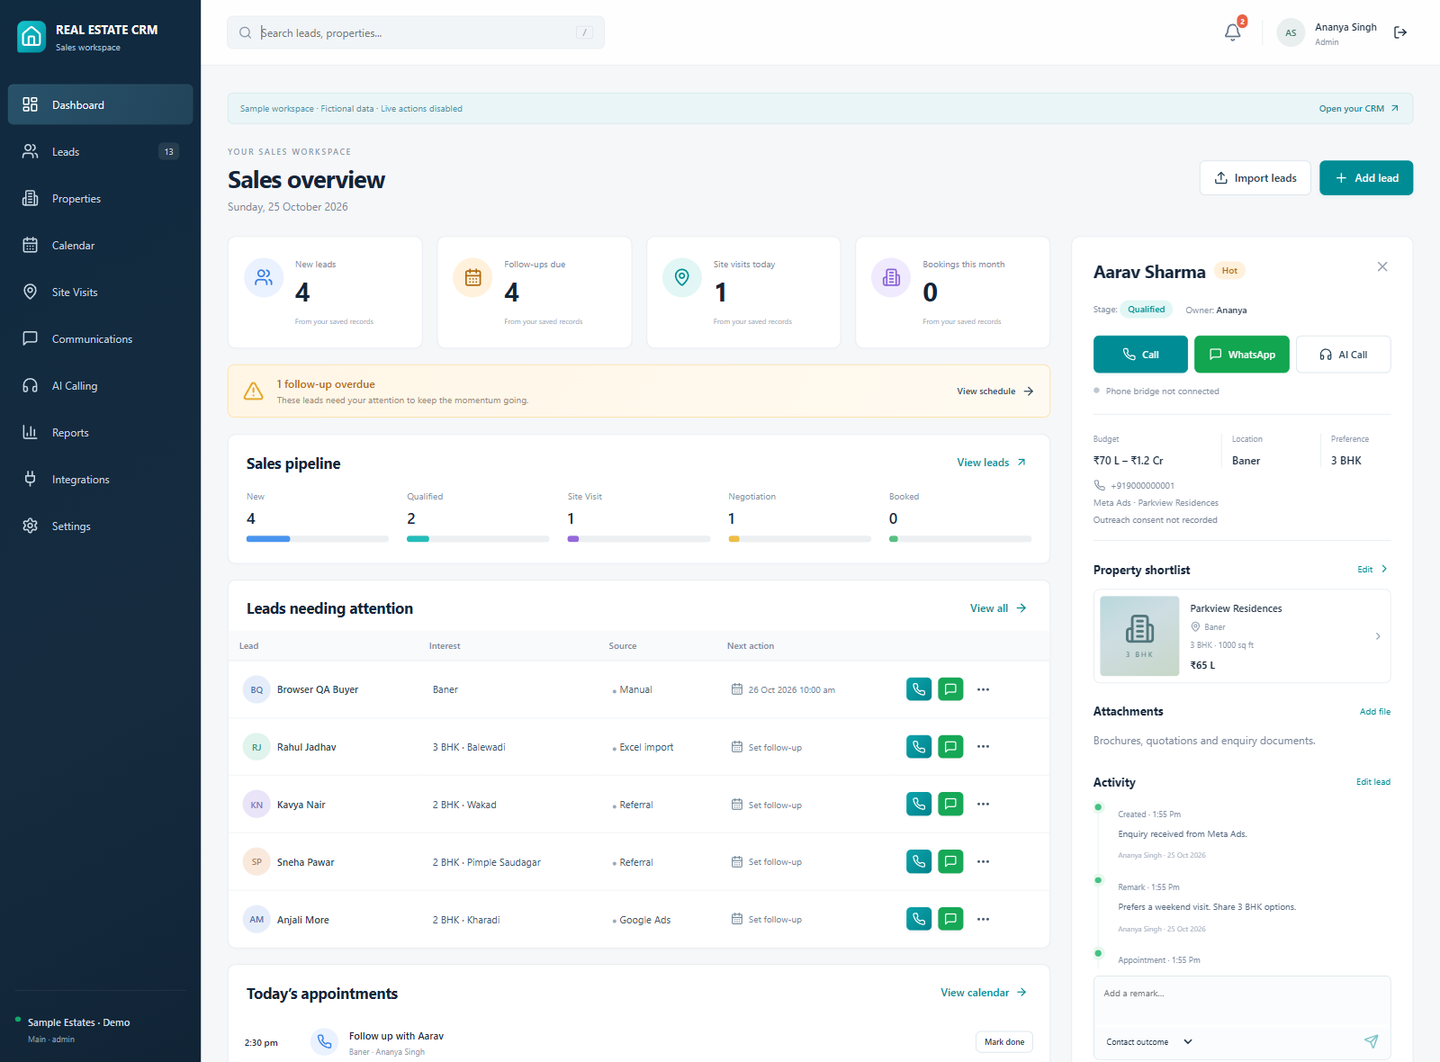Go to Leads in the sidebar

(101, 151)
